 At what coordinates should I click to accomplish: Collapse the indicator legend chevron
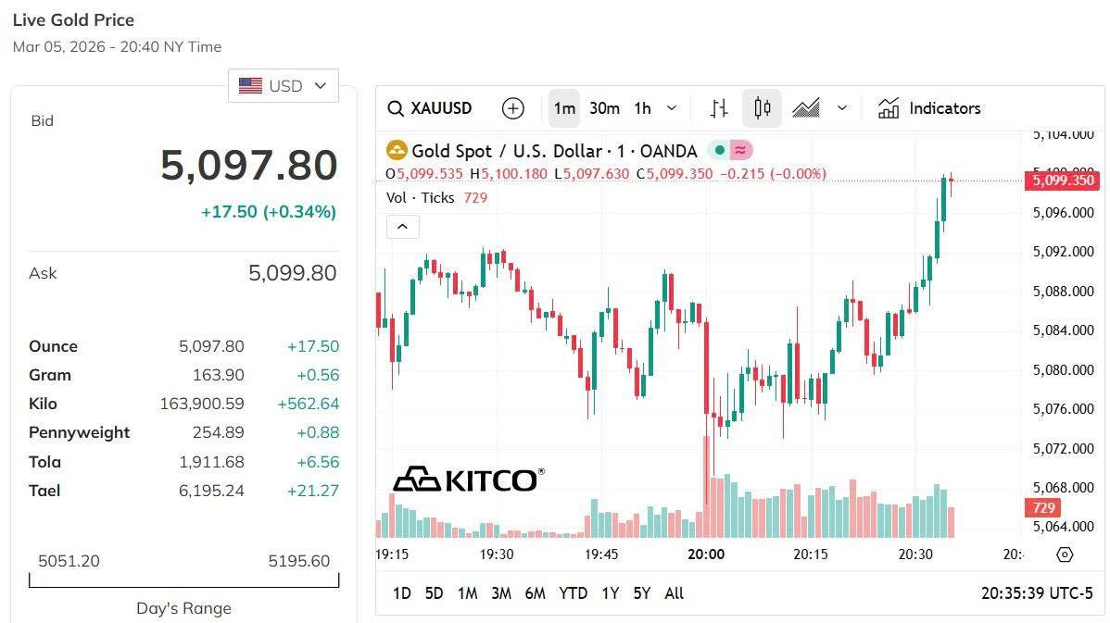[x=403, y=226]
